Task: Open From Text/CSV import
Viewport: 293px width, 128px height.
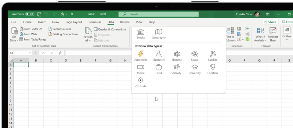Action: pos(31,29)
